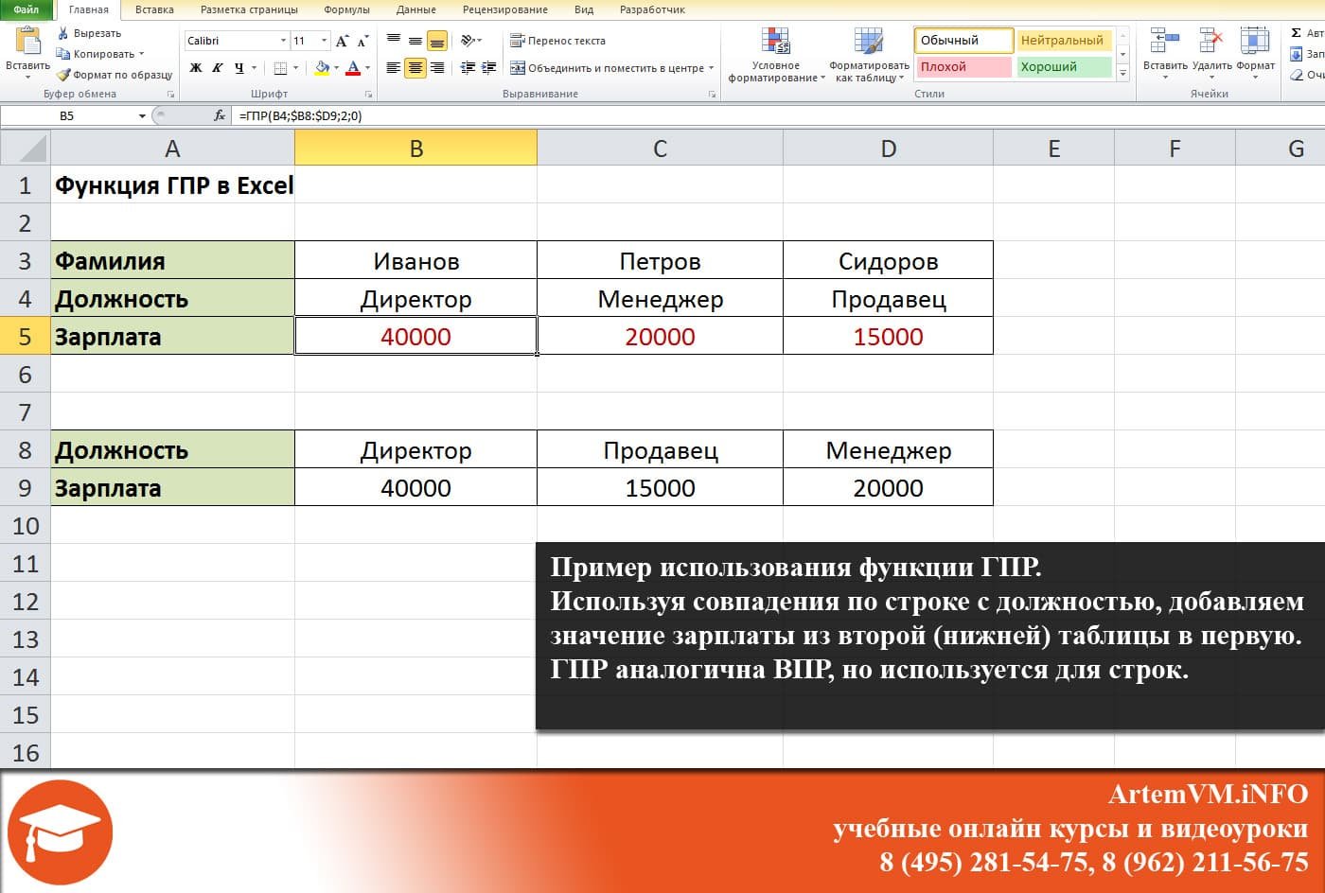This screenshot has height=893, width=1325.
Task: Toggle bottom vertical alignment
Action: click(x=437, y=41)
